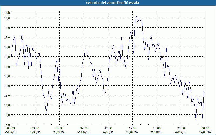Click the 14,0 y-axis value
Viewport: 216px width, 135px height.
[x=7, y=66]
